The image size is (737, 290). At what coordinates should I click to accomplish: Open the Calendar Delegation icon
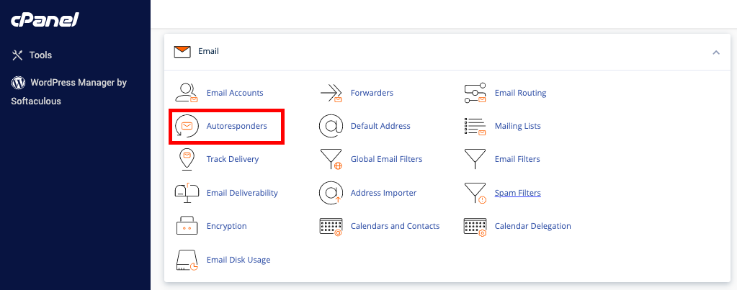point(475,226)
